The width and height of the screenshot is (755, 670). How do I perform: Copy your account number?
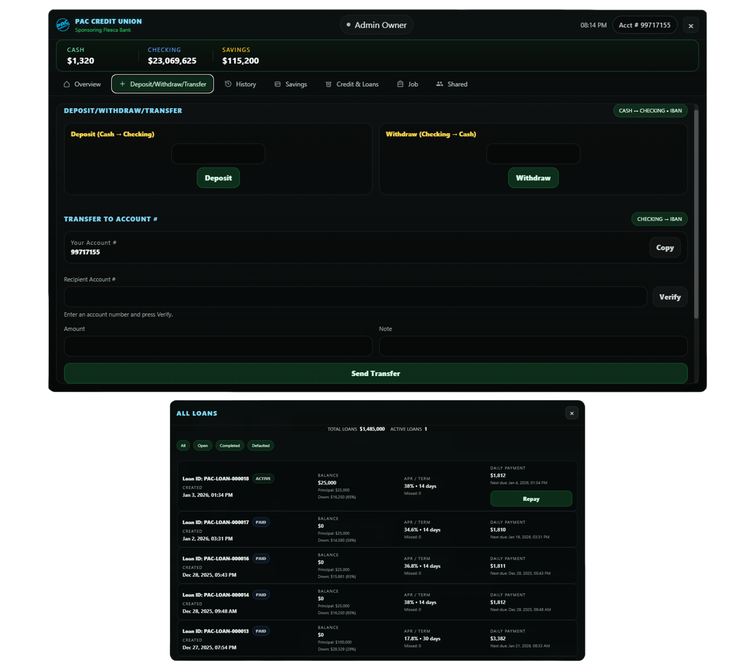point(665,248)
